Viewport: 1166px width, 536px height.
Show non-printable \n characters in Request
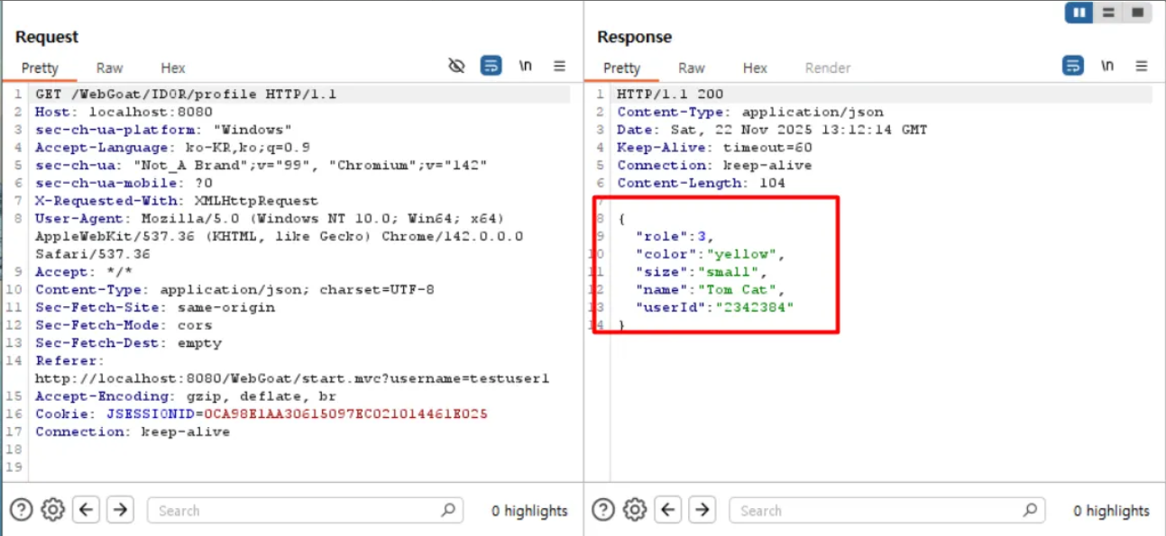click(x=525, y=66)
